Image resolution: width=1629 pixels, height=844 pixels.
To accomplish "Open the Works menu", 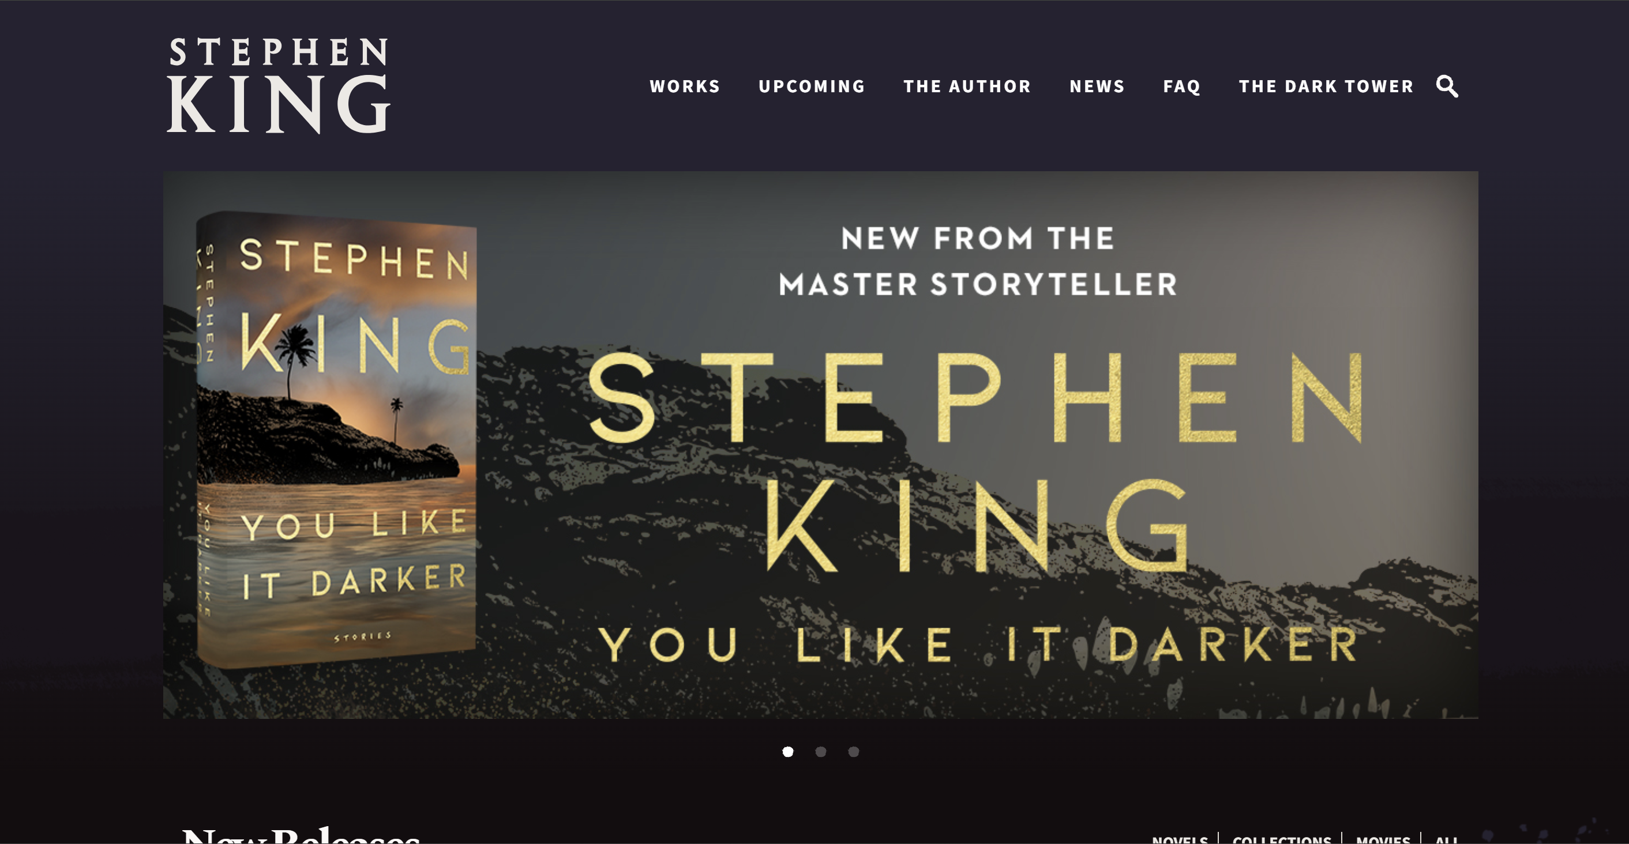I will tap(685, 86).
